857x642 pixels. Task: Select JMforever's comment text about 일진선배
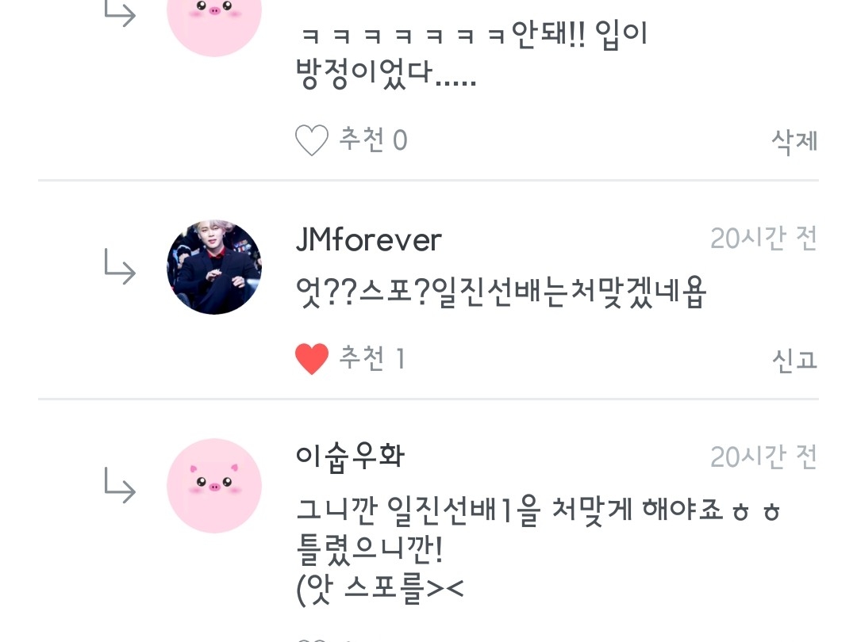tap(502, 292)
